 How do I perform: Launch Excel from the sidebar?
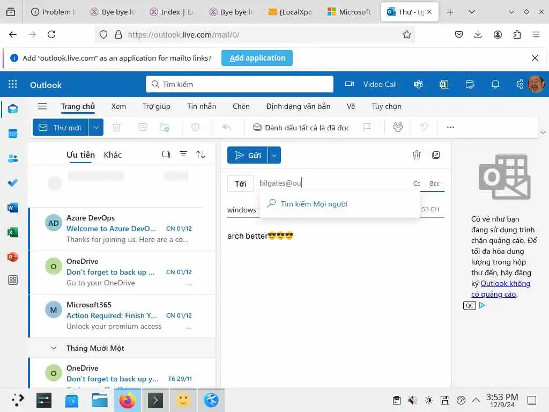[13, 232]
